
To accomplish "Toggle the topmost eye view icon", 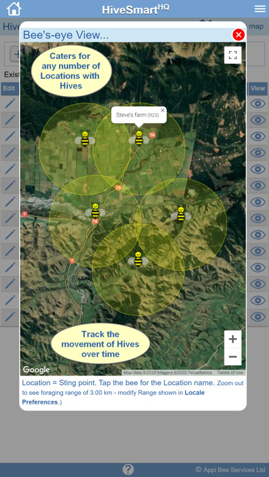I will [x=258, y=103].
